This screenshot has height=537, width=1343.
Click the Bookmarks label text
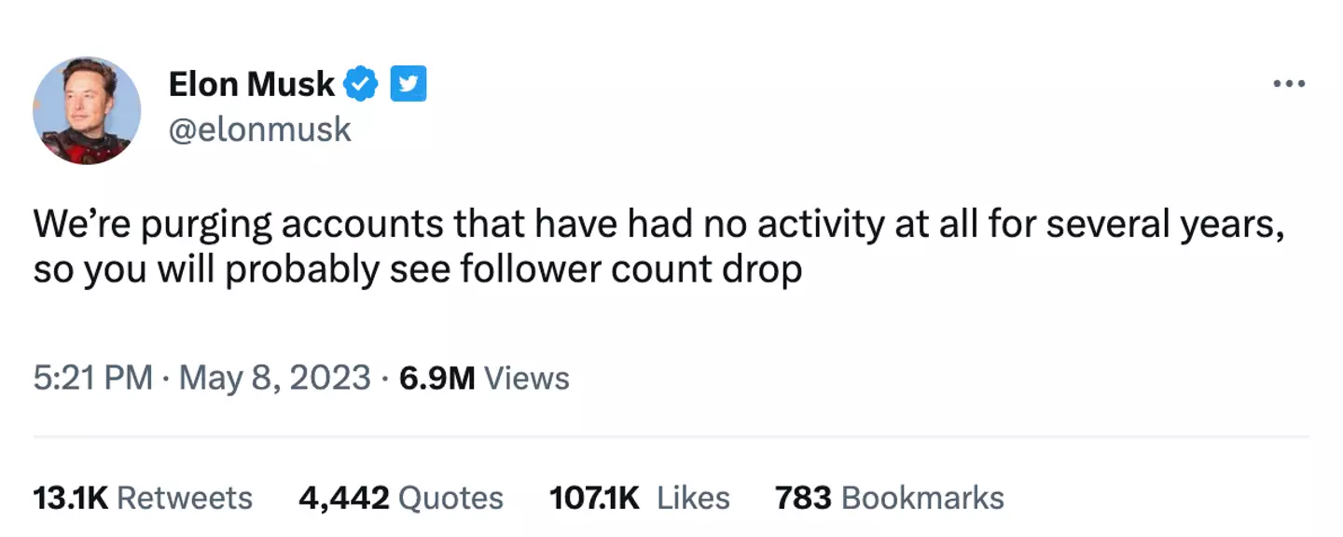point(922,498)
